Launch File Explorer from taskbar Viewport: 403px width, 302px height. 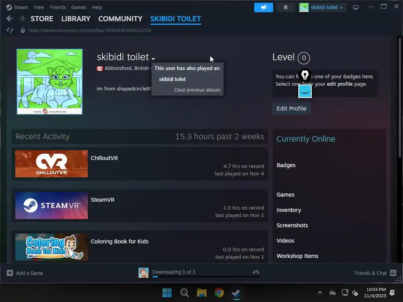coord(202,293)
